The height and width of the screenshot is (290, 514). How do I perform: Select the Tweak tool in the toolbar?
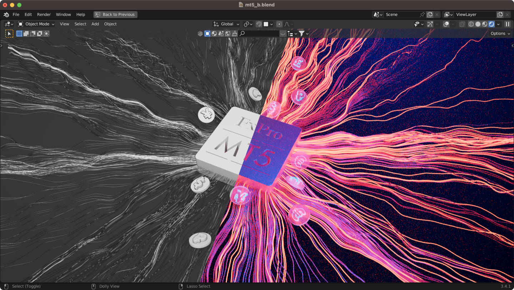tap(9, 33)
